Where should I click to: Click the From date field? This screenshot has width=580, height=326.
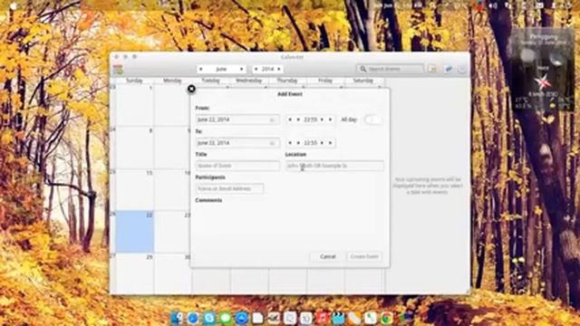[237, 120]
